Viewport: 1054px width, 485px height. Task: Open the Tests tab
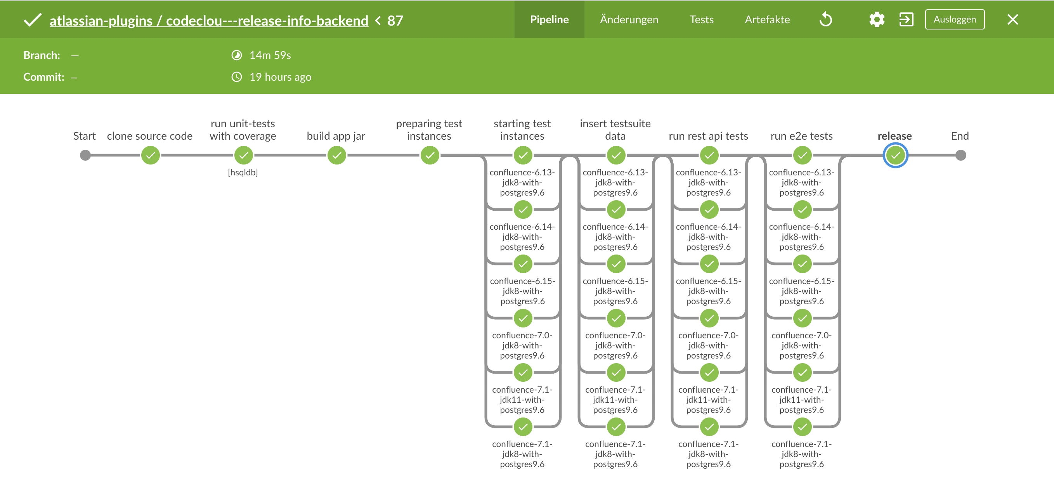pos(701,19)
